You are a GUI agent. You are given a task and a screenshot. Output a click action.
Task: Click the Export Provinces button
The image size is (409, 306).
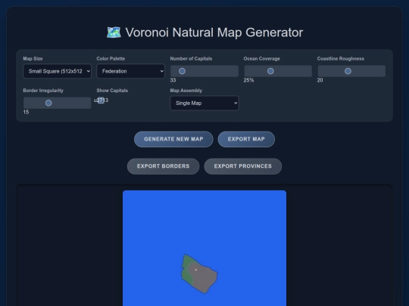[x=243, y=166]
